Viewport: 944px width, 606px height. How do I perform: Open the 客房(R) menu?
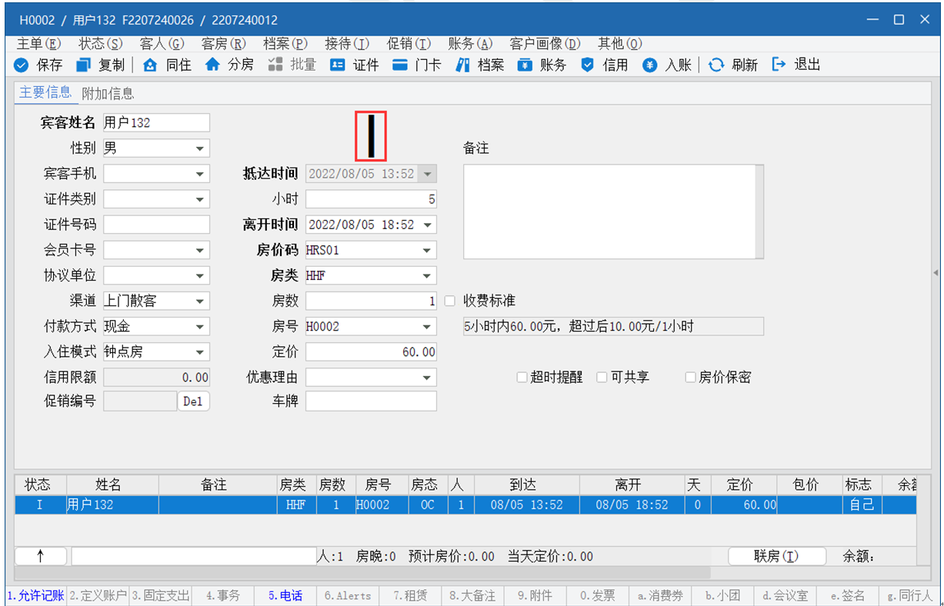coord(223,44)
